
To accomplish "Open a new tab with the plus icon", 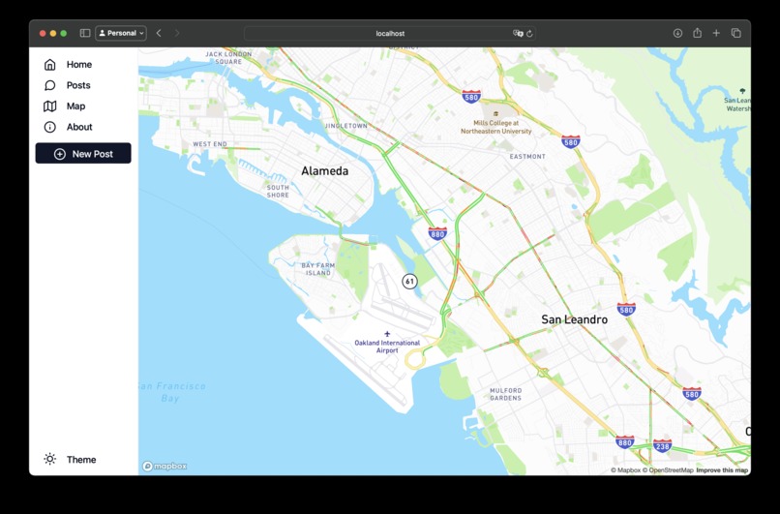I will [x=716, y=33].
